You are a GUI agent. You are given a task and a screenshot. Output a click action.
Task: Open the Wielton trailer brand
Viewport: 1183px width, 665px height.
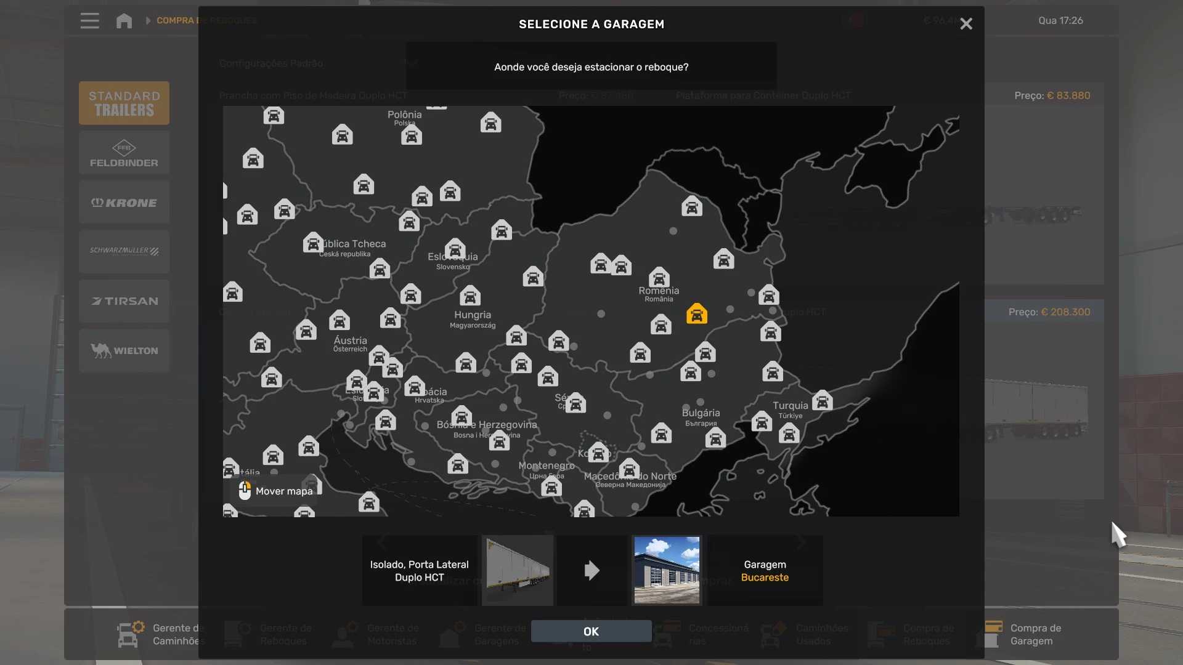point(124,350)
